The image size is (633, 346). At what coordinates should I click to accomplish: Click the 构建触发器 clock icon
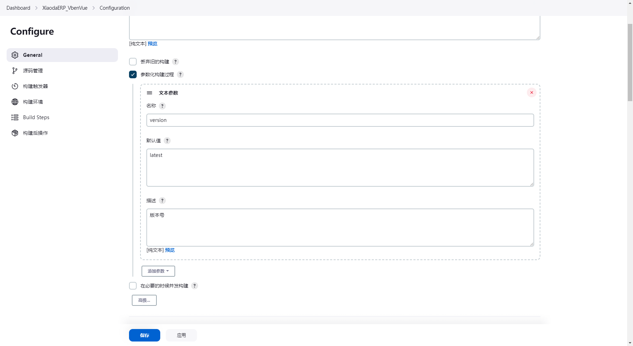pos(15,86)
